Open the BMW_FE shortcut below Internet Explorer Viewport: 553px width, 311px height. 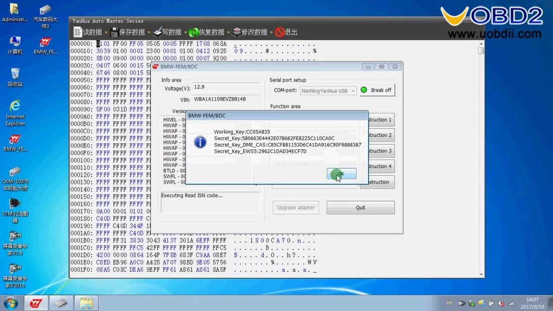[15, 142]
